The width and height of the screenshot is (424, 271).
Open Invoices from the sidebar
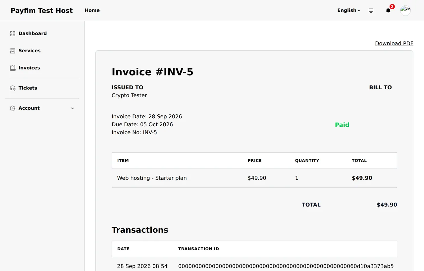click(x=29, y=68)
